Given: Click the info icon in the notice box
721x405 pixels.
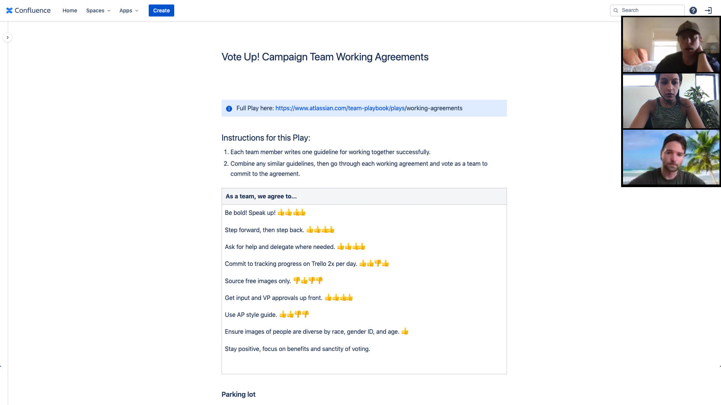Looking at the screenshot, I should pos(229,108).
